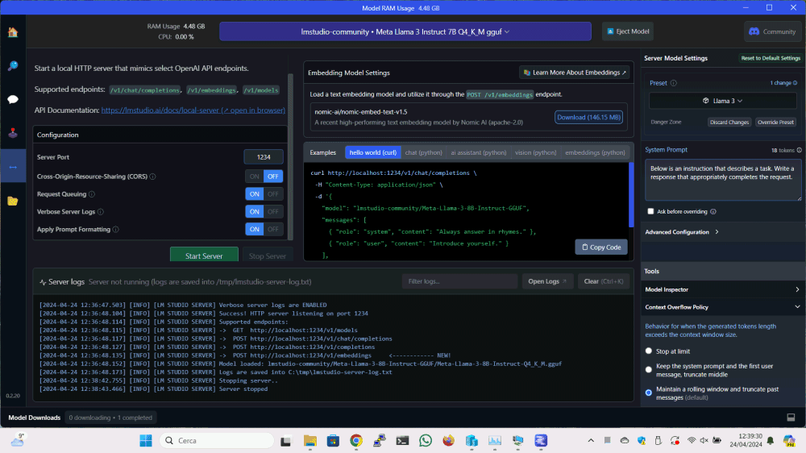Open the AI Chat speech-bubble sidebar icon
This screenshot has height=453, width=806.
click(x=13, y=99)
